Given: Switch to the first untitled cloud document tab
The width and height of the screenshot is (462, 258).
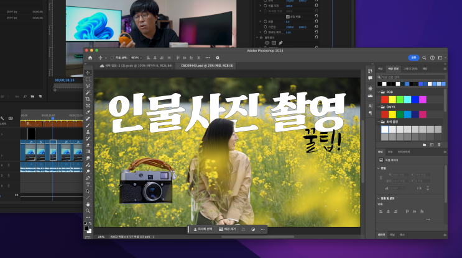Looking at the screenshot, I should [136, 66].
